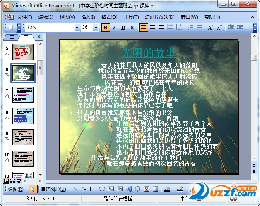Click the New document icon
Image resolution: width=260 pixels, height=206 pixels.
[11, 28]
